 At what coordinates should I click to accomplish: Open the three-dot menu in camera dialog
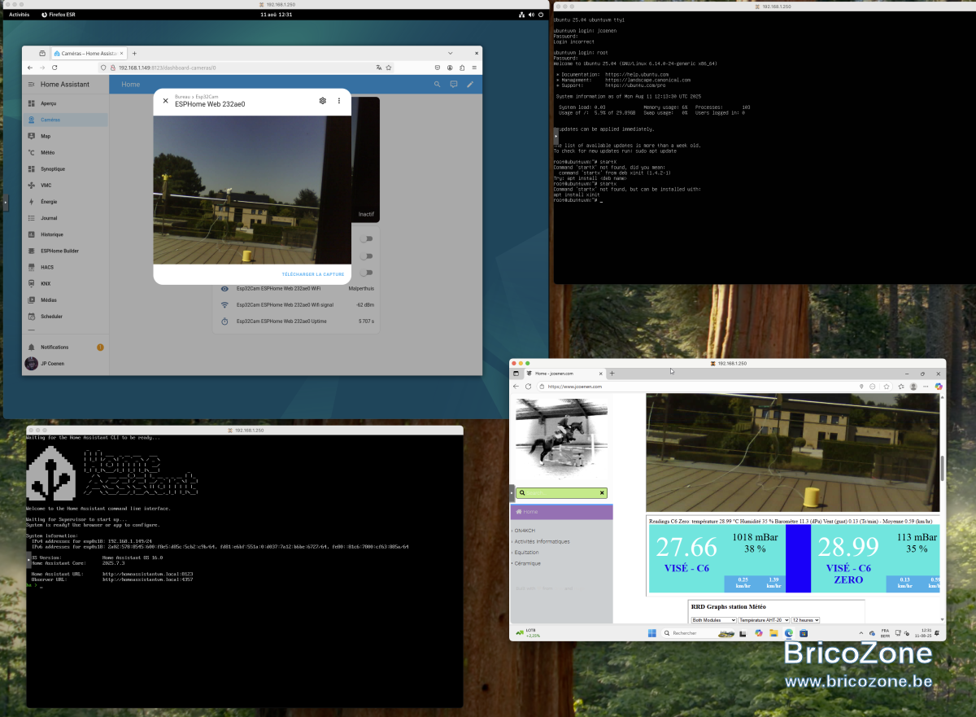tap(339, 101)
